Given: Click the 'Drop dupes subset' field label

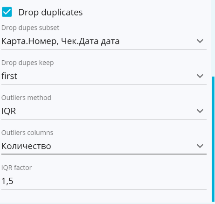Looking at the screenshot, I should [30, 28].
